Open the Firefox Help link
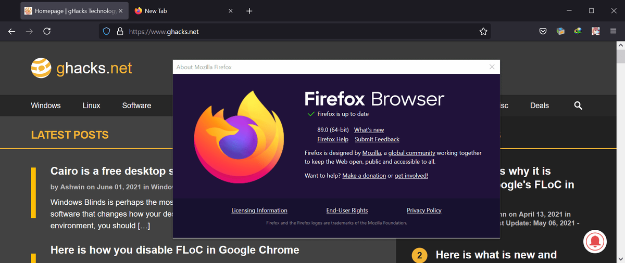The image size is (625, 263). [x=333, y=139]
